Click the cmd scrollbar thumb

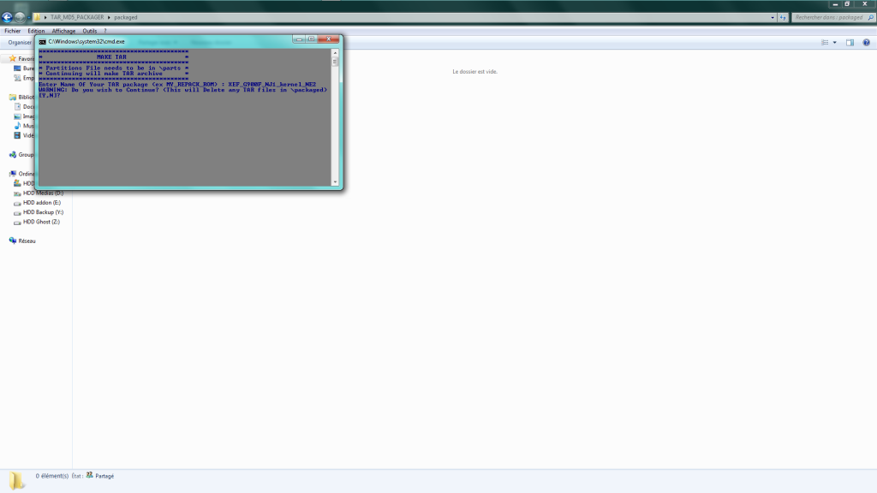point(335,62)
